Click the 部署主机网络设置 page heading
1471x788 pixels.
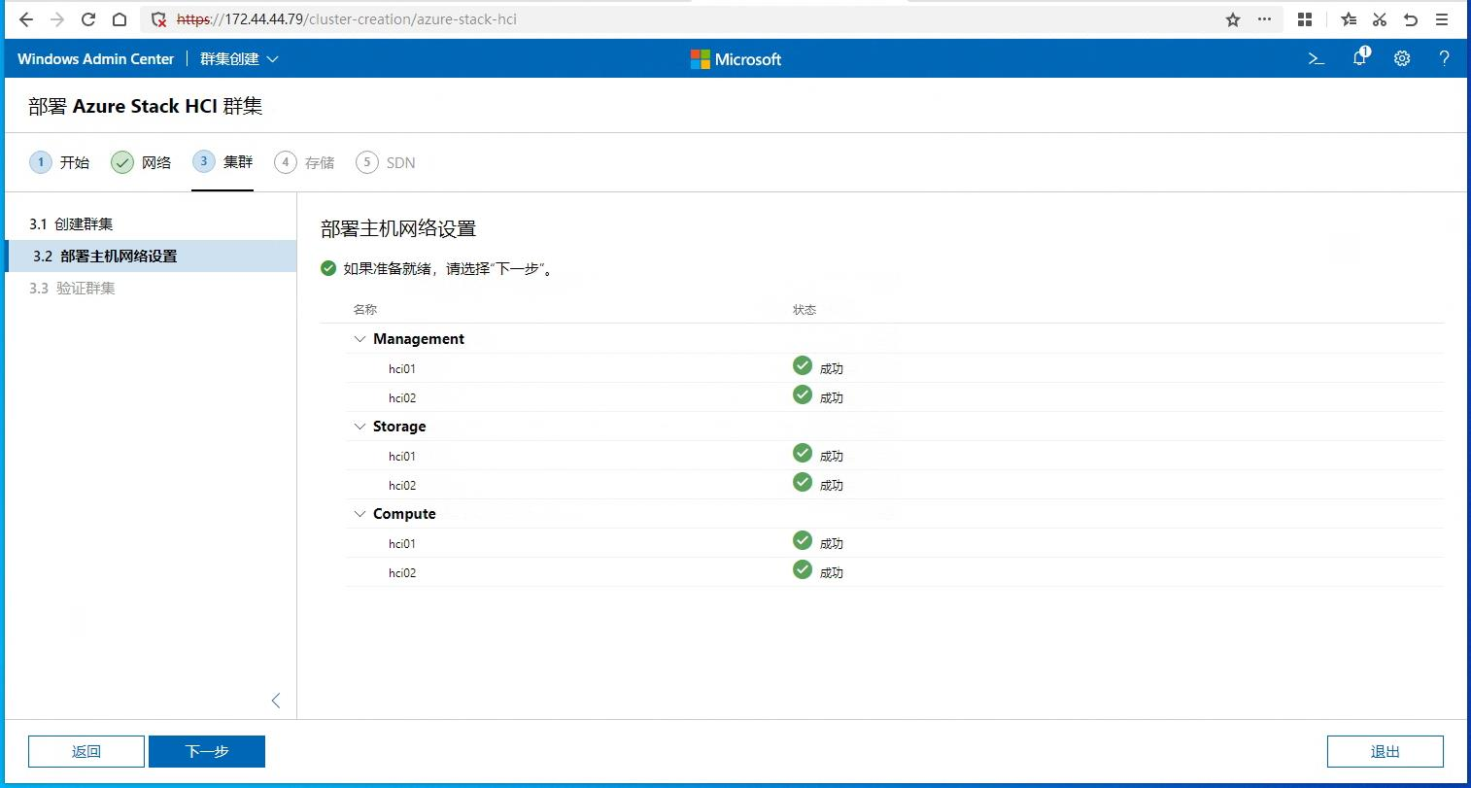point(398,229)
